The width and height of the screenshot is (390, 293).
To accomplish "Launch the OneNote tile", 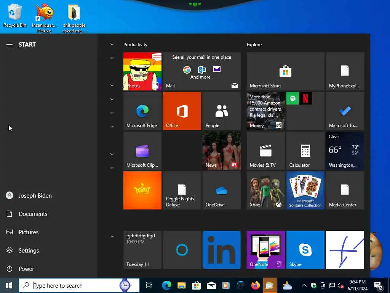I will (x=265, y=250).
